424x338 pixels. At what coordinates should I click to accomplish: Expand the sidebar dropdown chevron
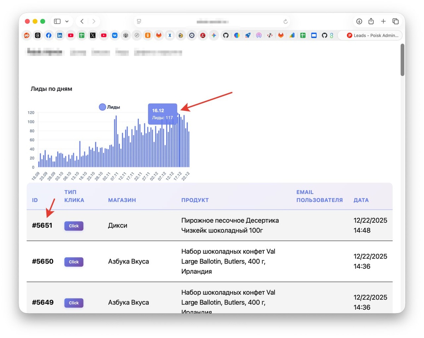coord(67,21)
